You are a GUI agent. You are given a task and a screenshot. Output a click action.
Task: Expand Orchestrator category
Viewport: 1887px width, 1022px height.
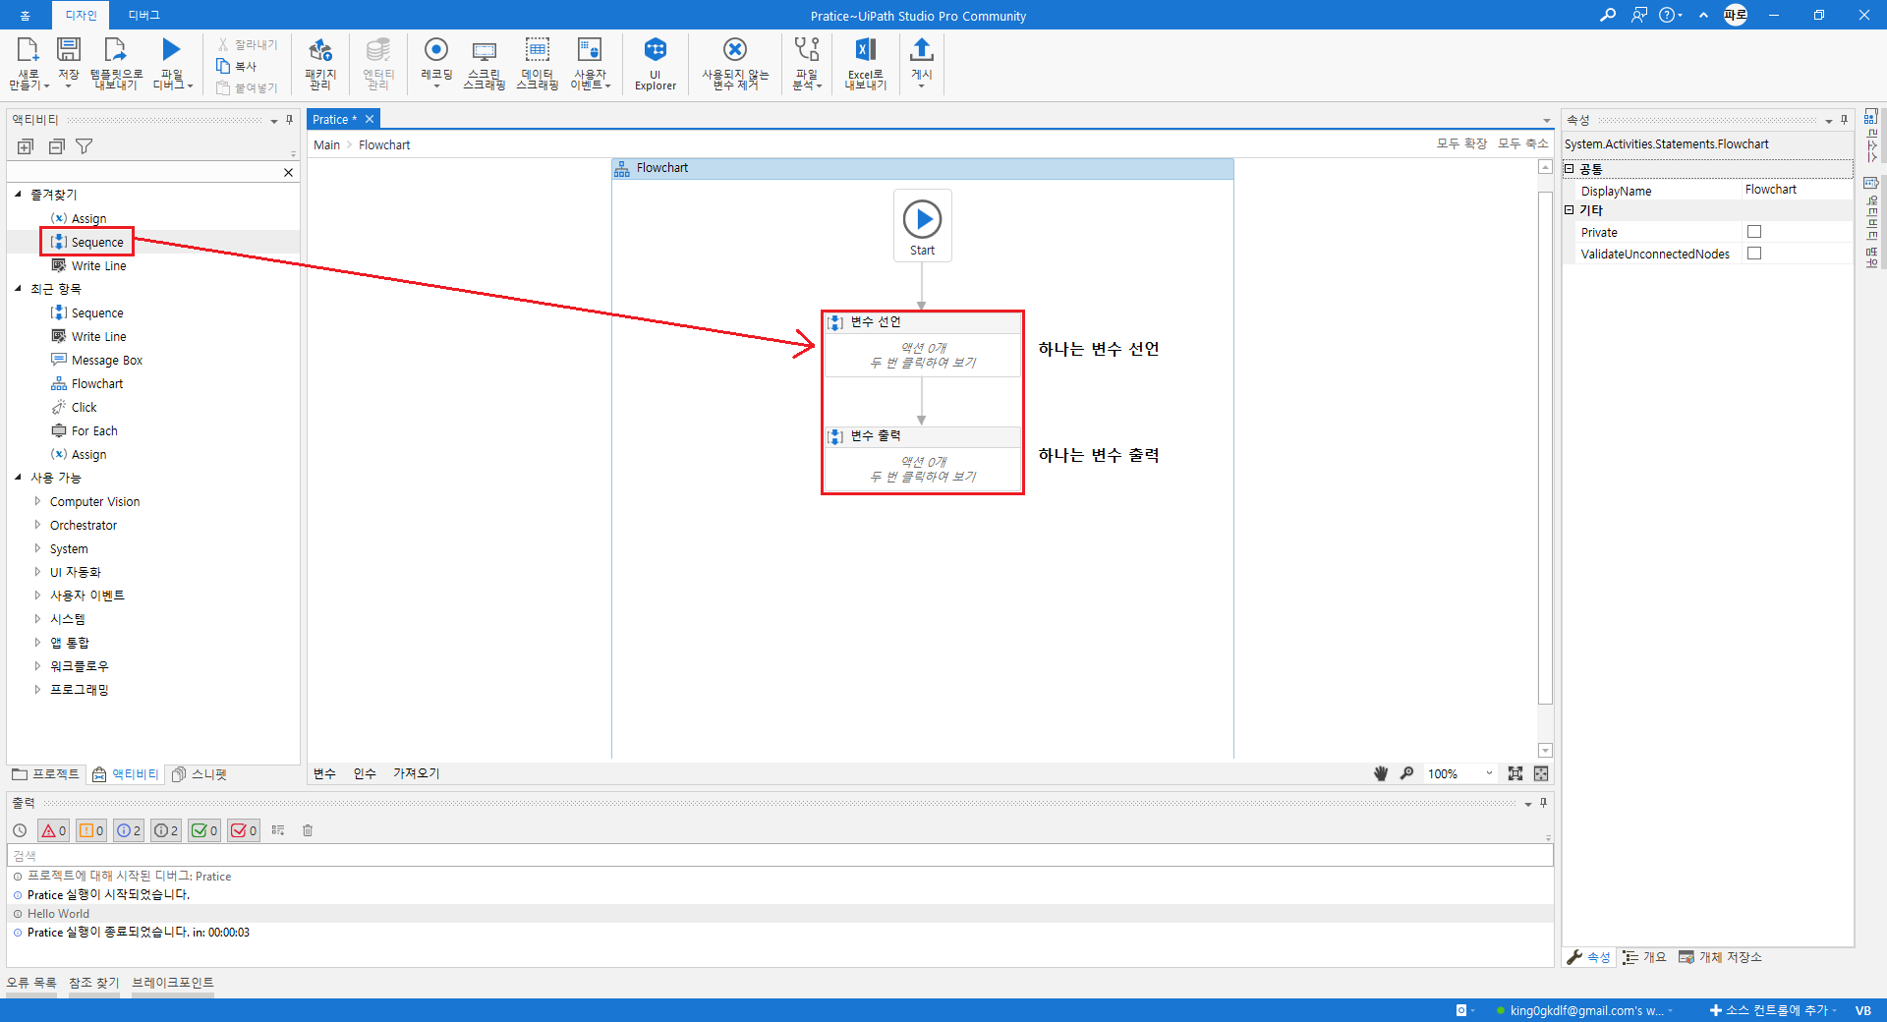37,525
